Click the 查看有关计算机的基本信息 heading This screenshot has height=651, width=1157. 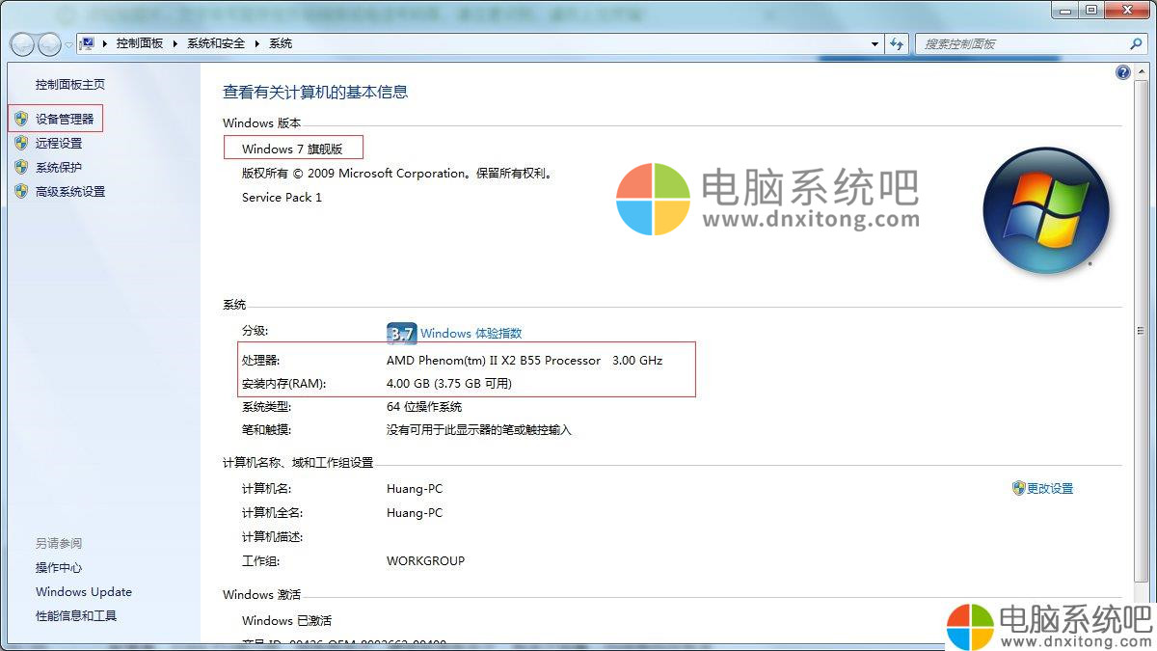coord(315,92)
